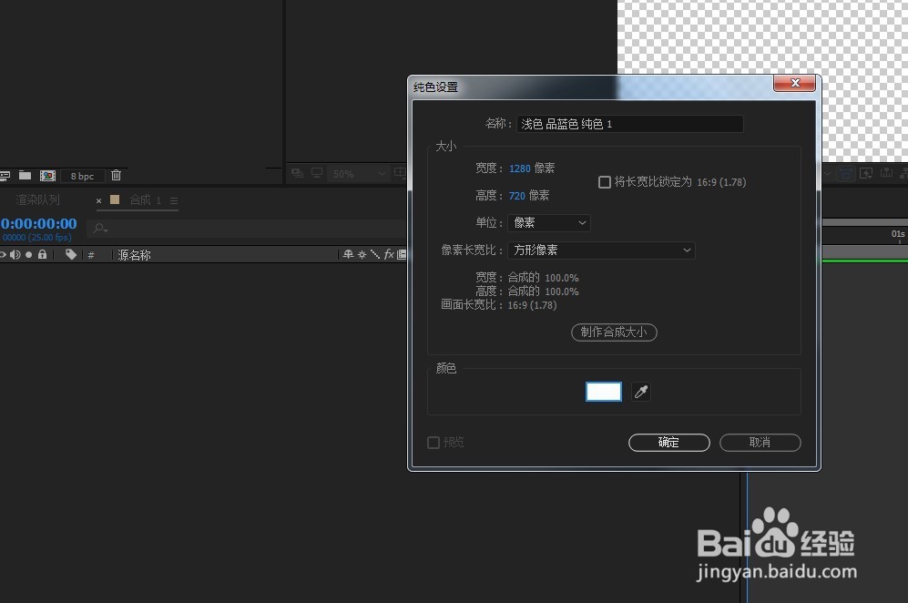The height and width of the screenshot is (603, 908).
Task: Close the 合成 1 timeline tab
Action: (x=99, y=200)
